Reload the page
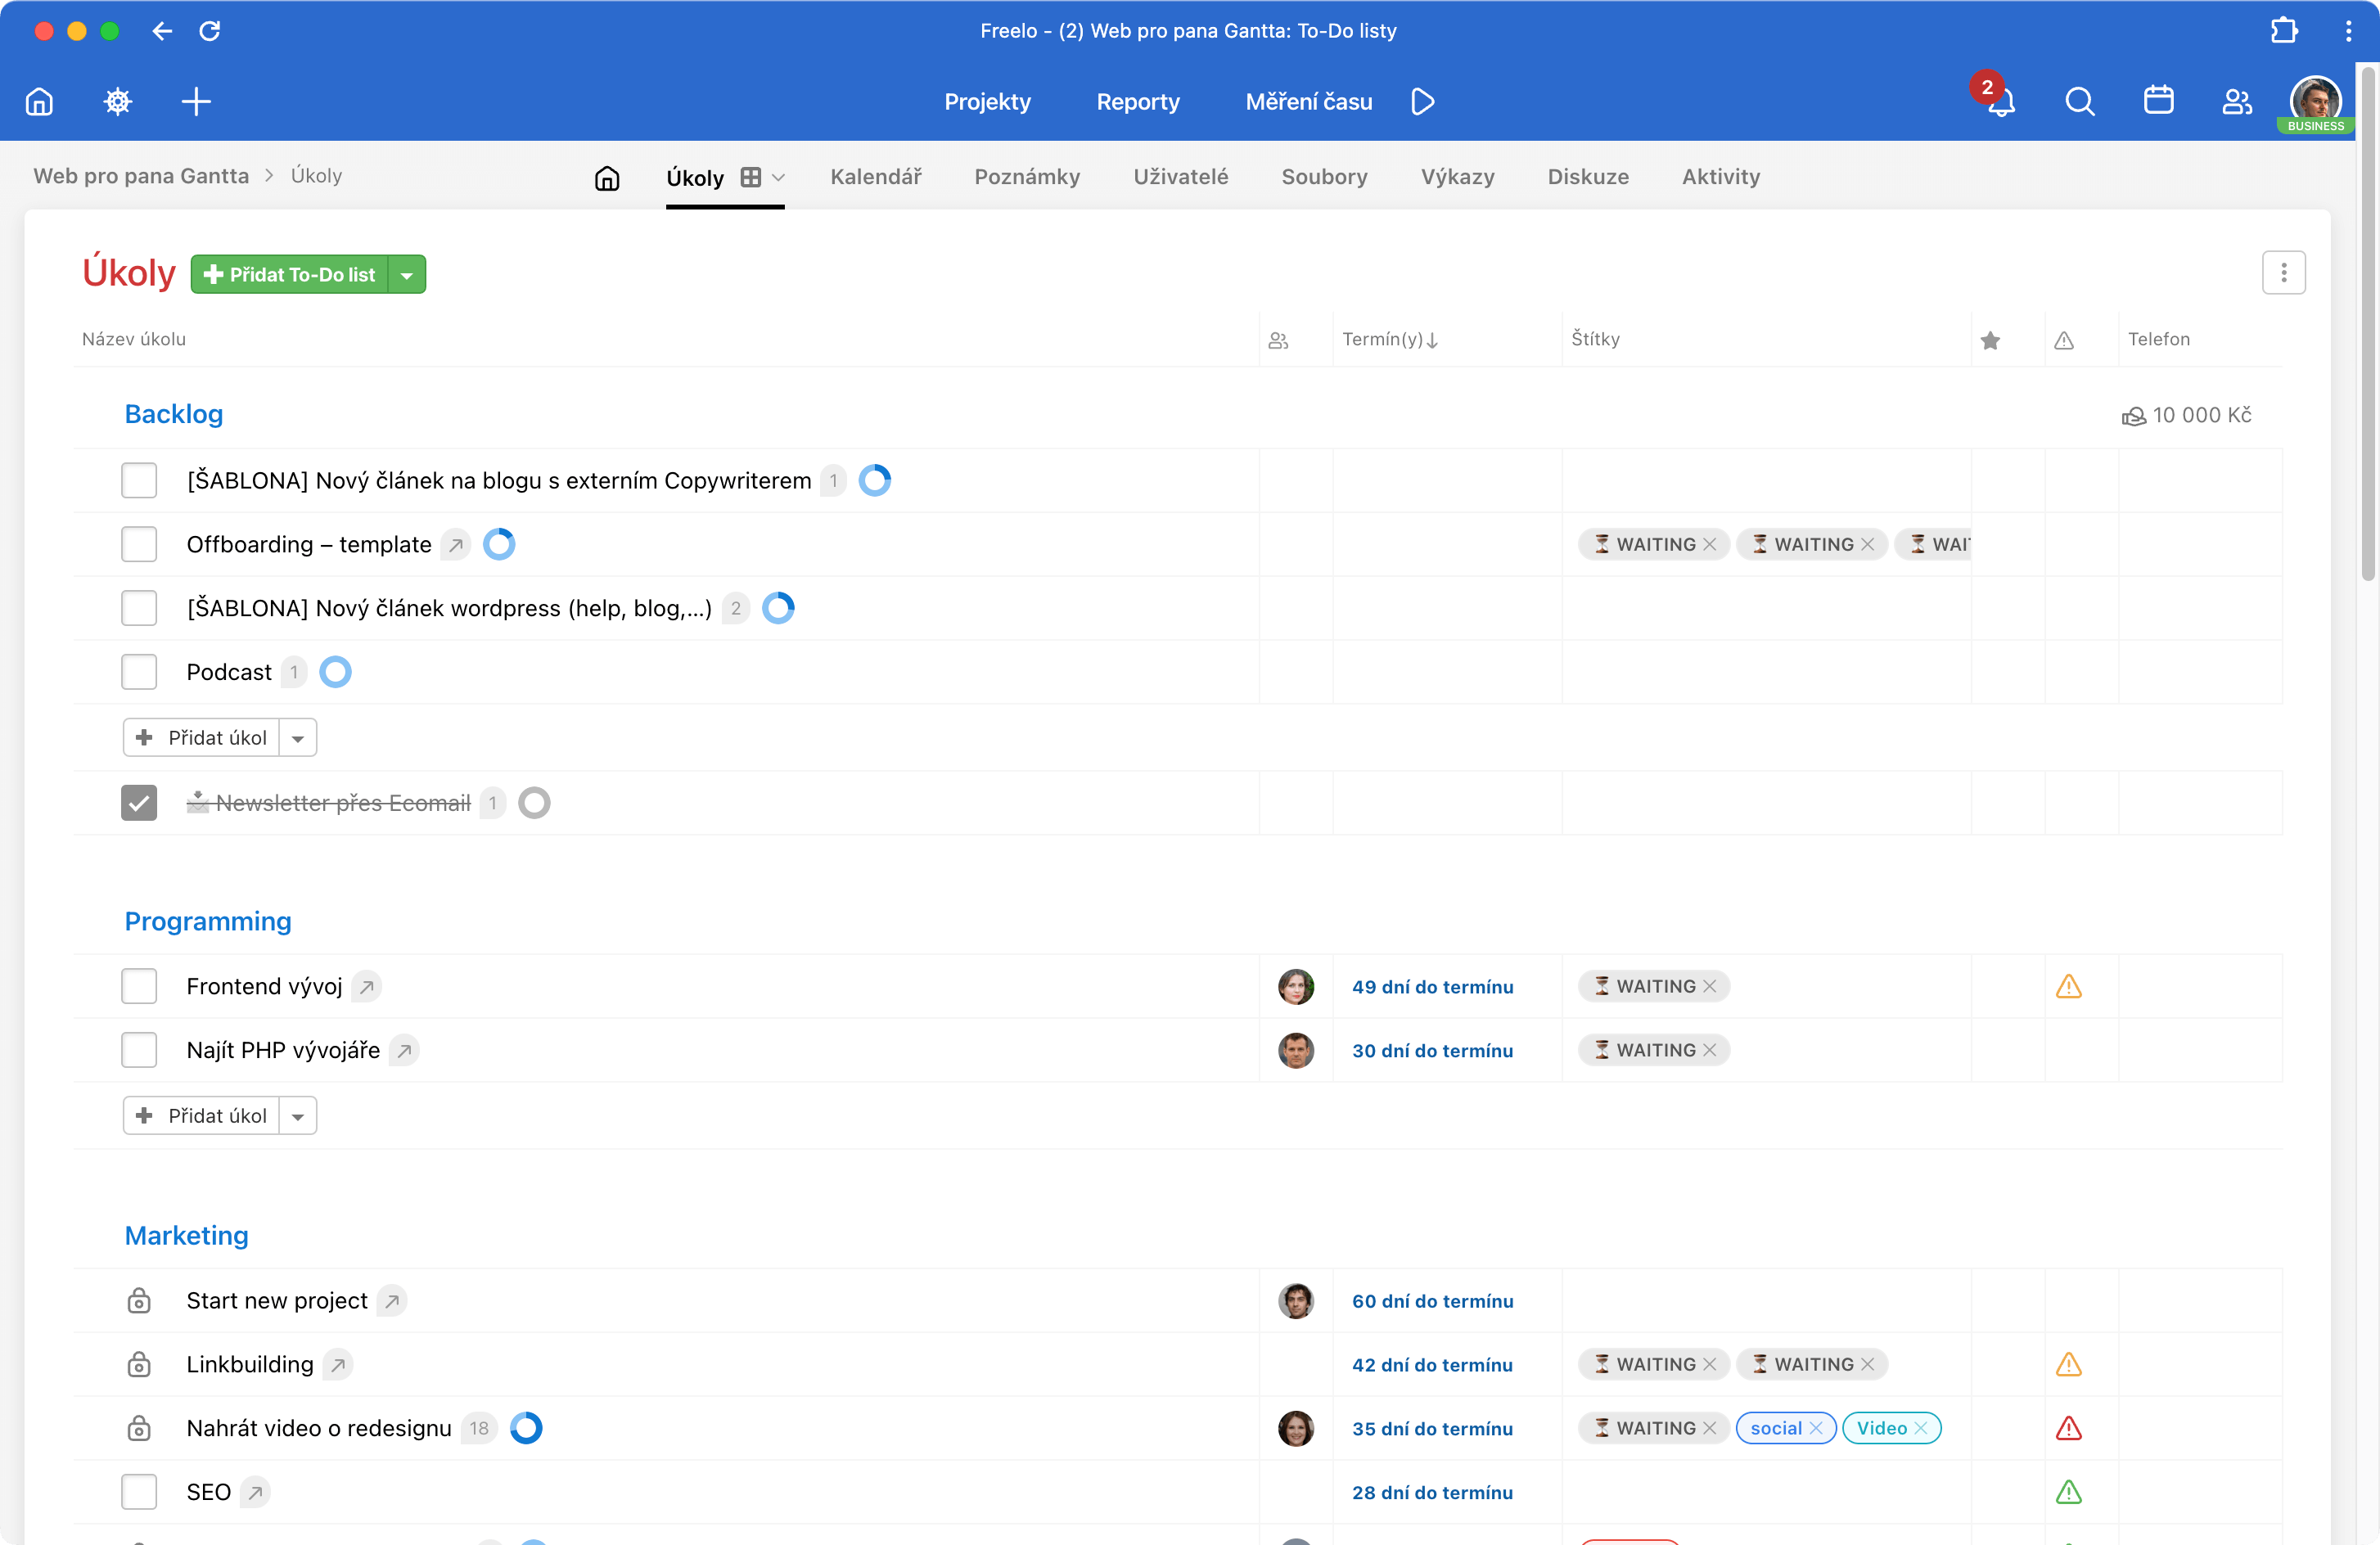 (210, 31)
